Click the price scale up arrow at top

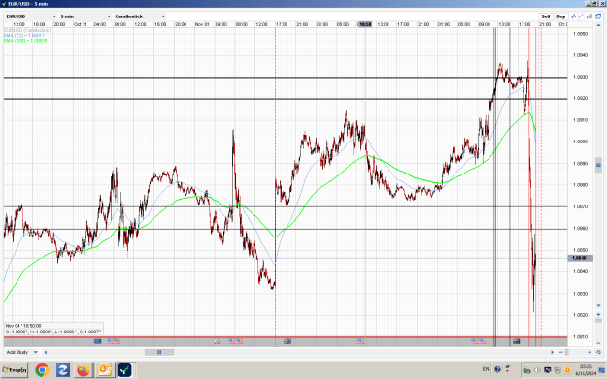tap(598, 25)
